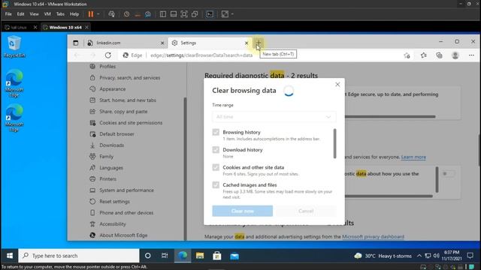Expand VMware pause button dropdown arrow

pos(98,14)
